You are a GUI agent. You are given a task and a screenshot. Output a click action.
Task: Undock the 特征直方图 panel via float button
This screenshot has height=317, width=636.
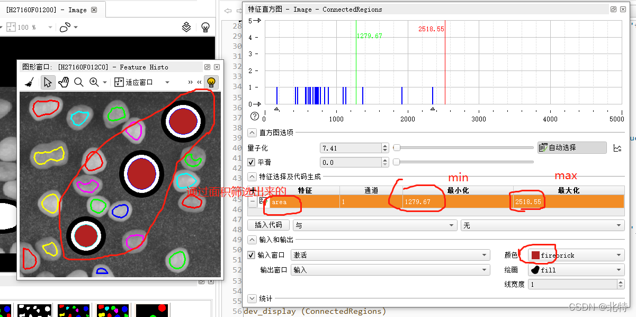coord(613,9)
